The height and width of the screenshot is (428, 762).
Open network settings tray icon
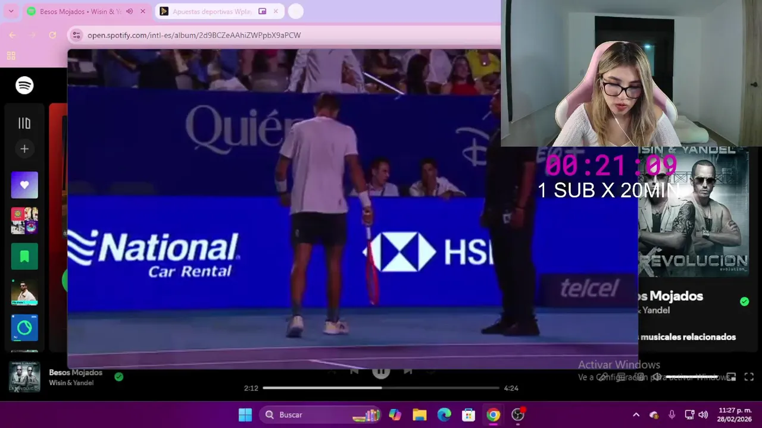click(x=689, y=415)
